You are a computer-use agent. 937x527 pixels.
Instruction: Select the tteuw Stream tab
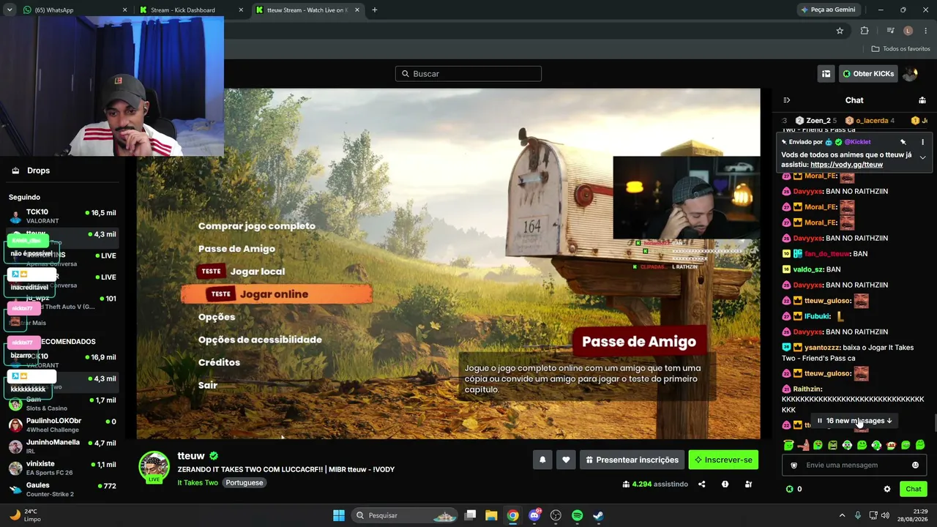[307, 10]
